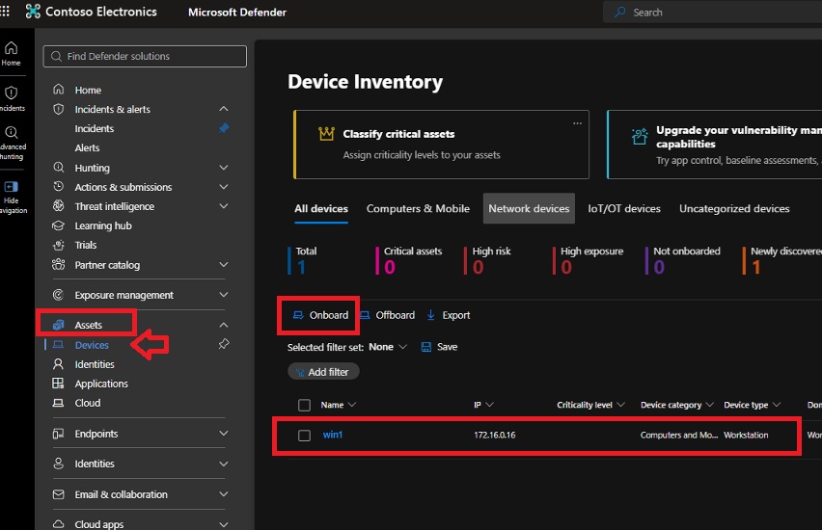Click the Cloud laptop icon under Assets
822x530 pixels.
[58, 403]
